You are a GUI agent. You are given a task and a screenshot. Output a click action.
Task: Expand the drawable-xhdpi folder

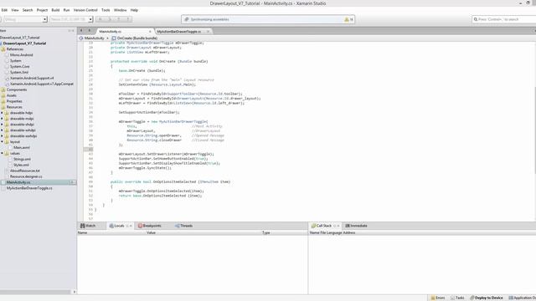[2, 125]
